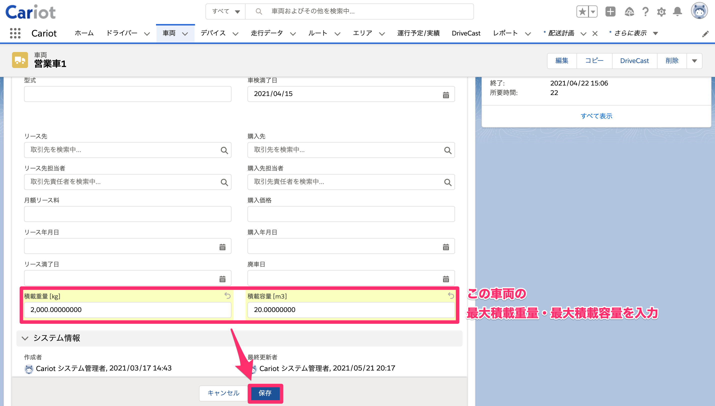Click the global actions plus icon
715x406 pixels.
pos(610,11)
